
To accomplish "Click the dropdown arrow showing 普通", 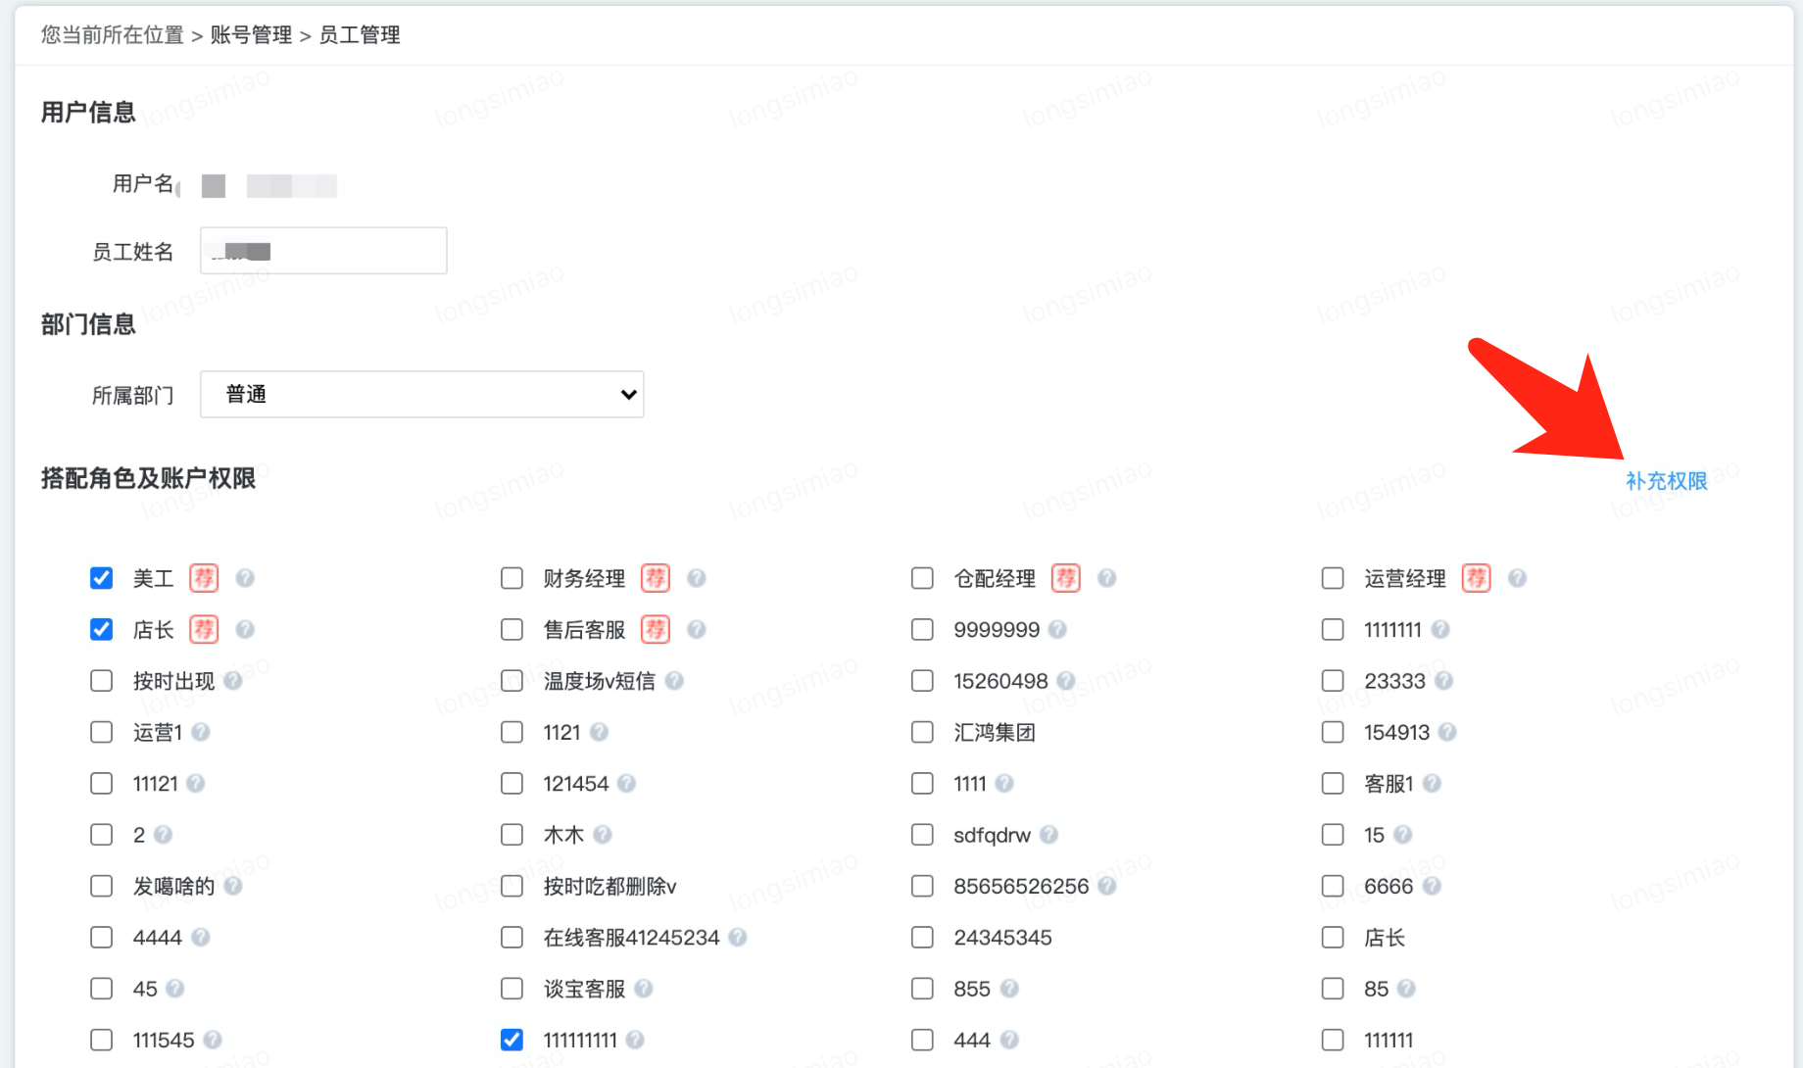I will click(627, 394).
